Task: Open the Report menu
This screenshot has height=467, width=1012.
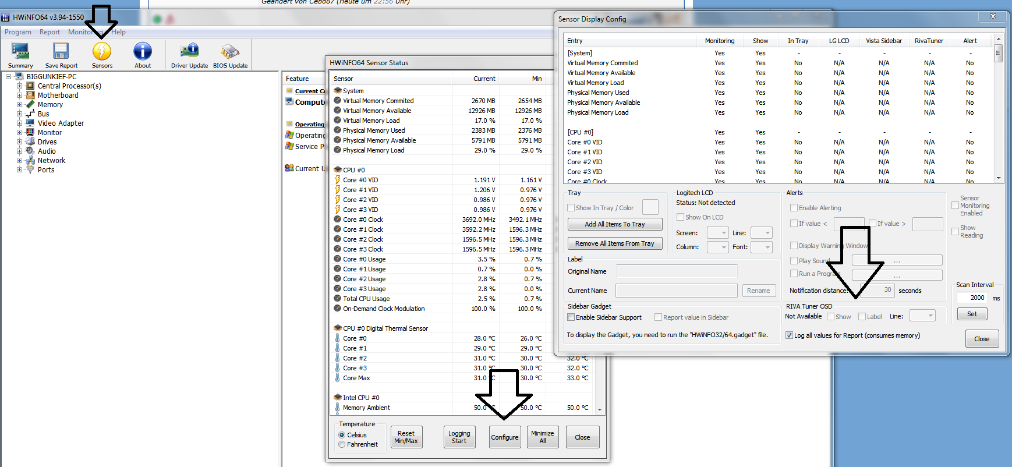Action: click(x=49, y=32)
